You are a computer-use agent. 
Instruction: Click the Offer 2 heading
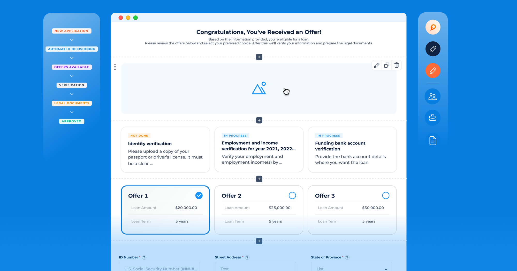231,196
